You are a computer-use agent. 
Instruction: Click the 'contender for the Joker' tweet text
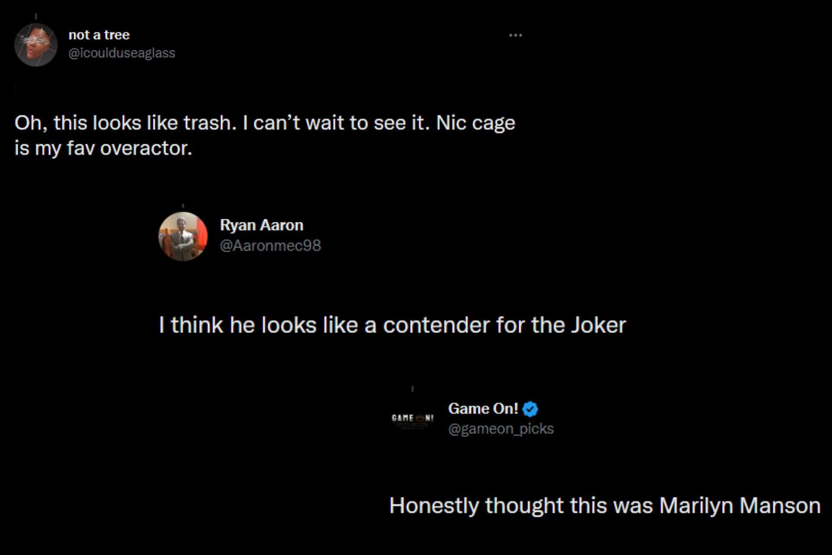(x=392, y=325)
